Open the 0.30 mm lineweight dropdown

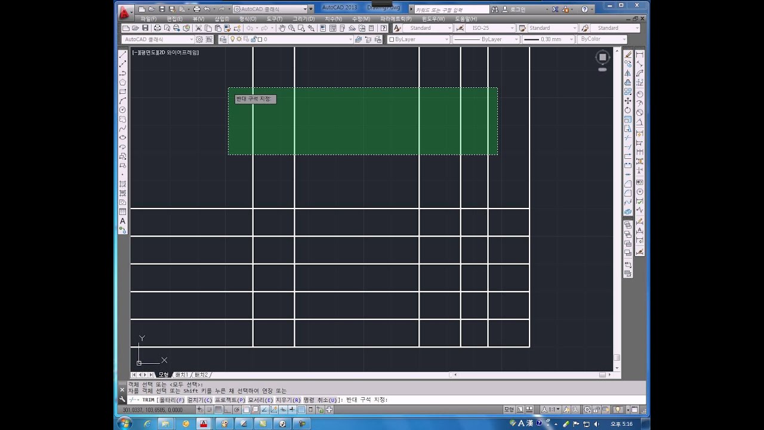coord(548,39)
